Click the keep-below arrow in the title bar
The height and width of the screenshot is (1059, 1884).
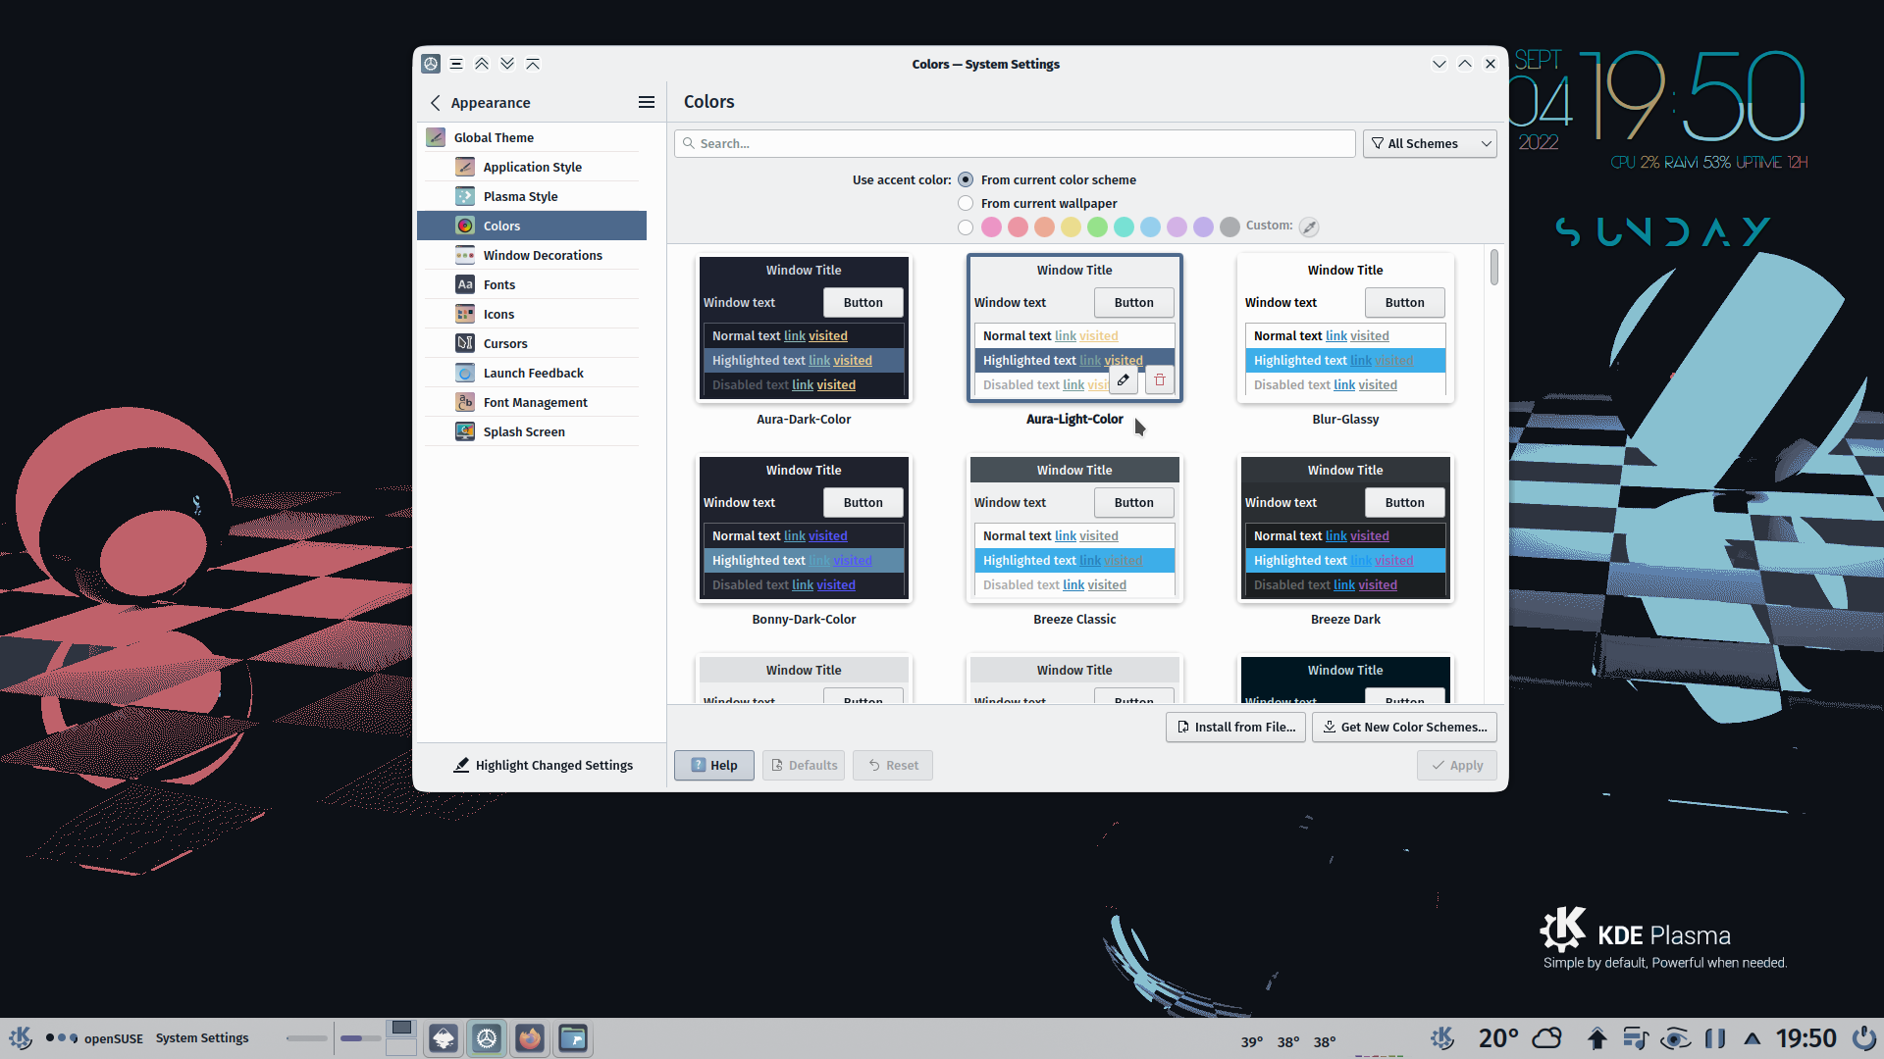point(507,64)
